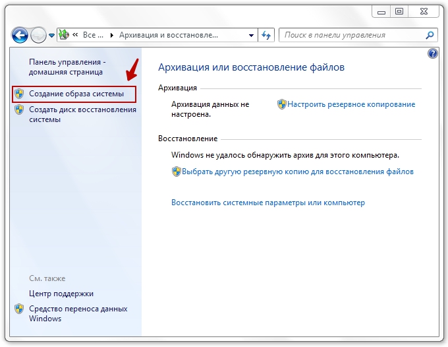Click the double chevron in address bar
The image size is (448, 347).
tap(75, 35)
